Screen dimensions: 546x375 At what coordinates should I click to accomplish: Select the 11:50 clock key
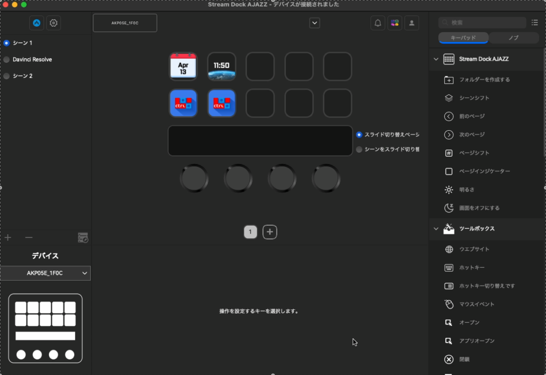221,67
